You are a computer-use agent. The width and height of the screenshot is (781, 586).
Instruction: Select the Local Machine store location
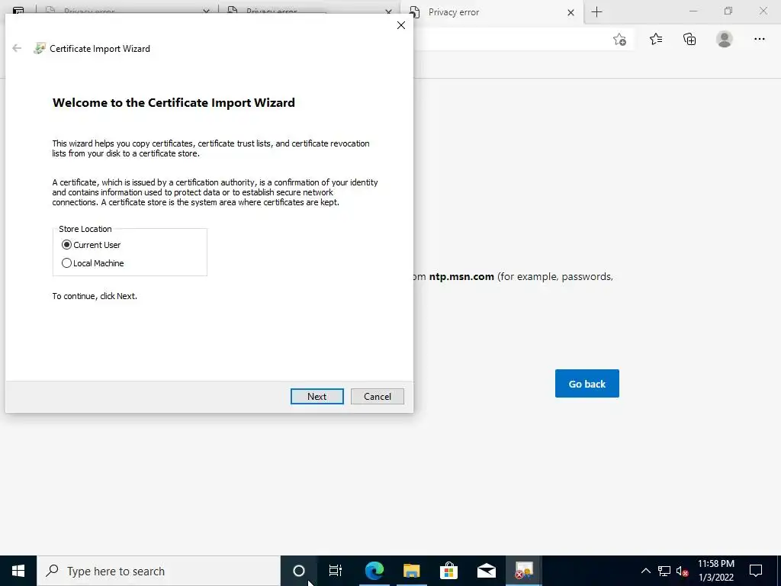(x=92, y=263)
